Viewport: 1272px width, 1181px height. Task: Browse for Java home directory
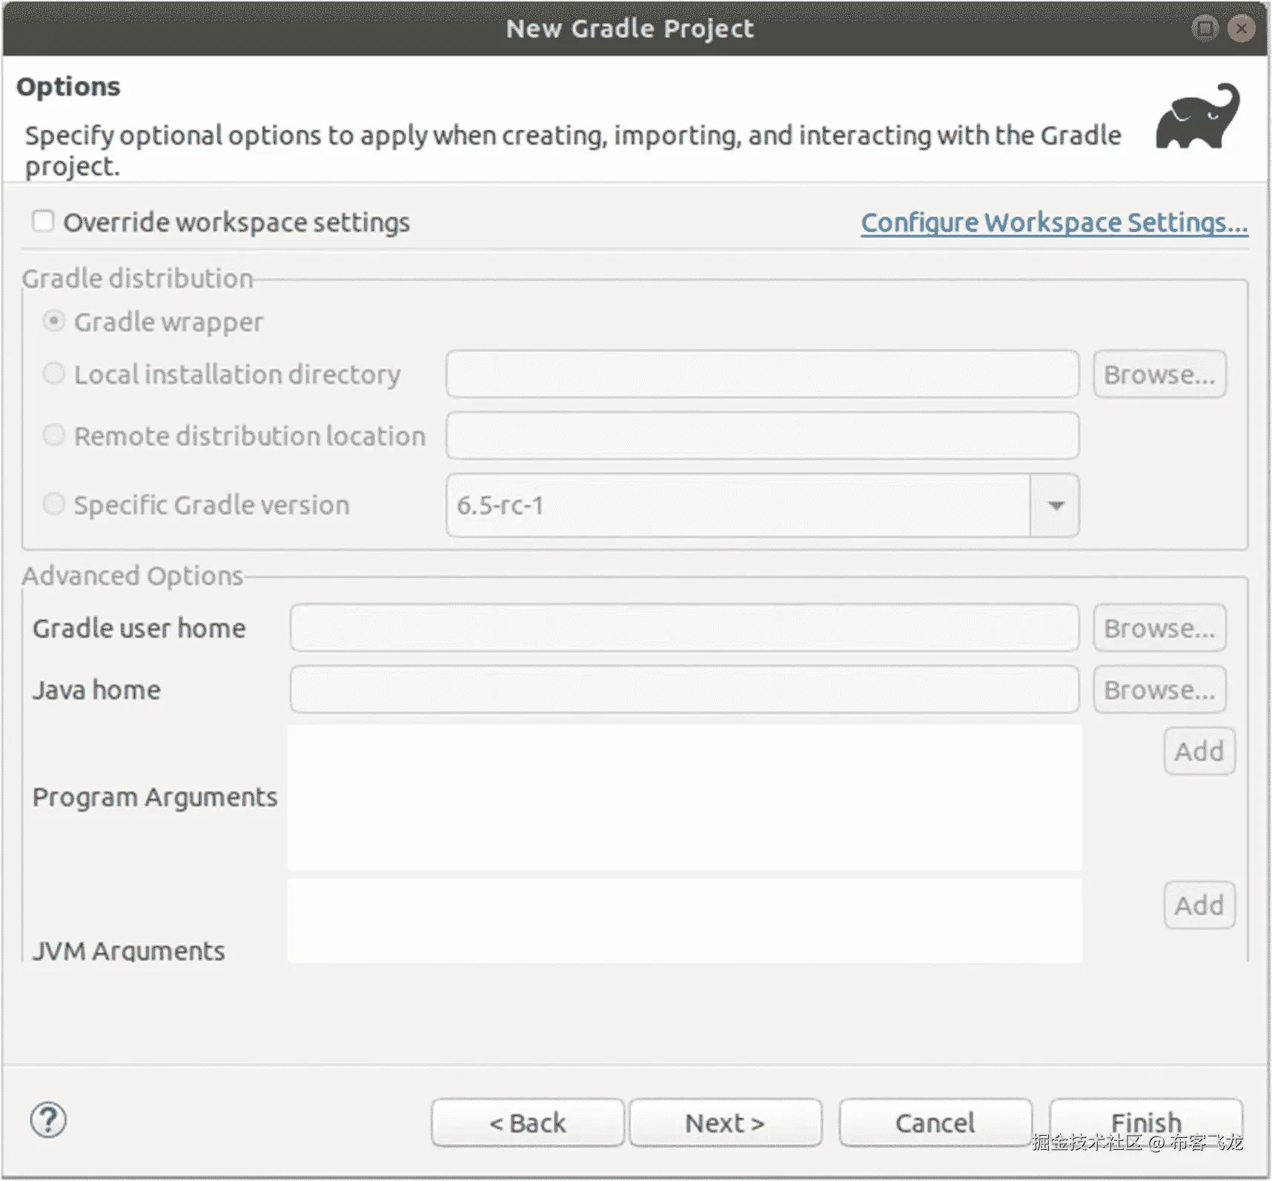(x=1159, y=690)
